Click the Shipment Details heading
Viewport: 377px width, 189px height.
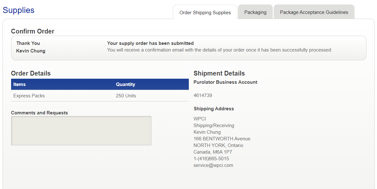[219, 73]
